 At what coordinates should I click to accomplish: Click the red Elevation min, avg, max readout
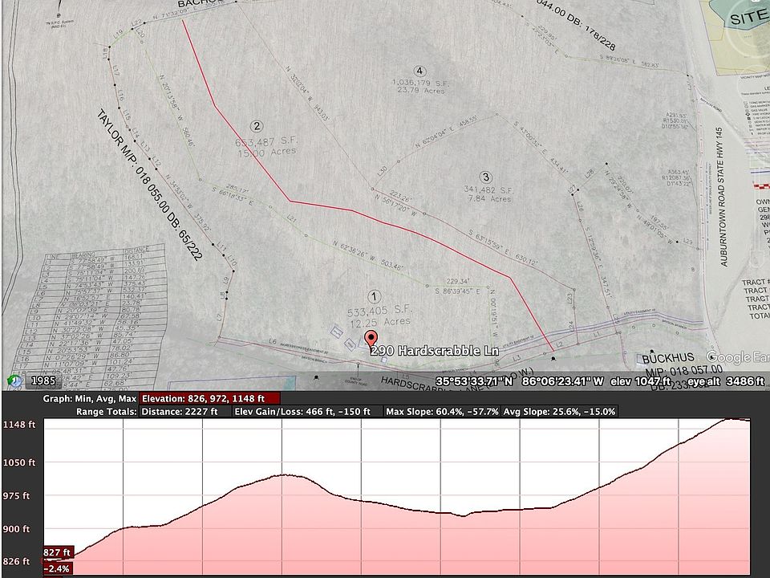click(x=209, y=398)
